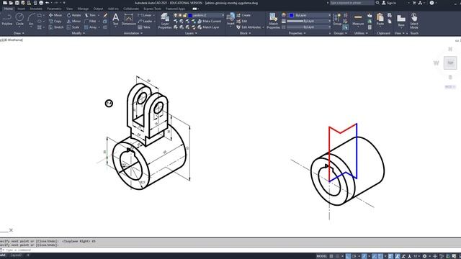Toggle snap mode in status bar

338,256
